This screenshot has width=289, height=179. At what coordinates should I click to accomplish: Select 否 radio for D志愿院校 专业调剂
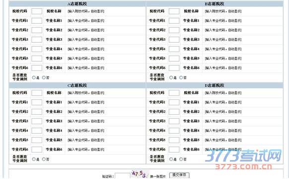181,159
